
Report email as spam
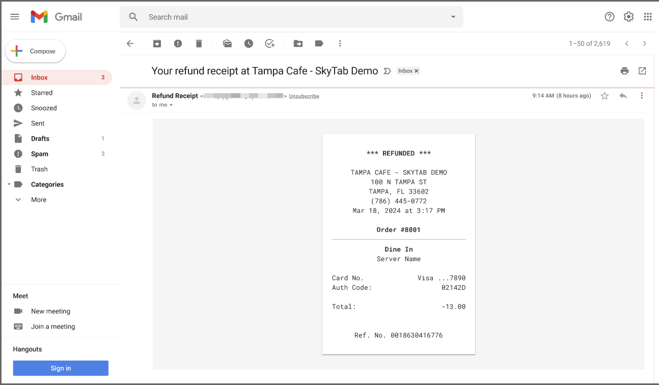(178, 44)
